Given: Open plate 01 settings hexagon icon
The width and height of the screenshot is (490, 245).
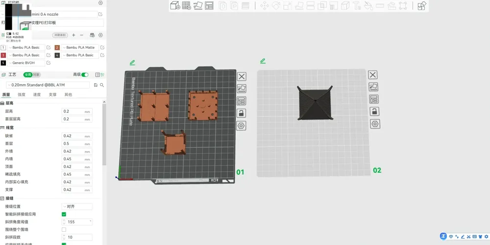Looking at the screenshot, I should click(x=242, y=126).
